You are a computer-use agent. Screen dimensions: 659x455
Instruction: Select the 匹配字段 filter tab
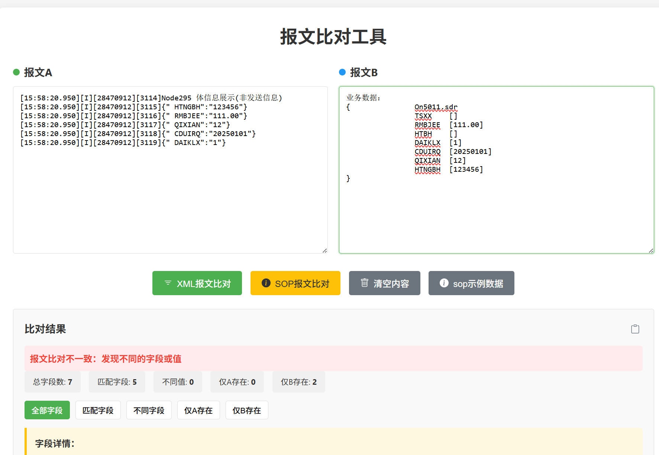98,410
